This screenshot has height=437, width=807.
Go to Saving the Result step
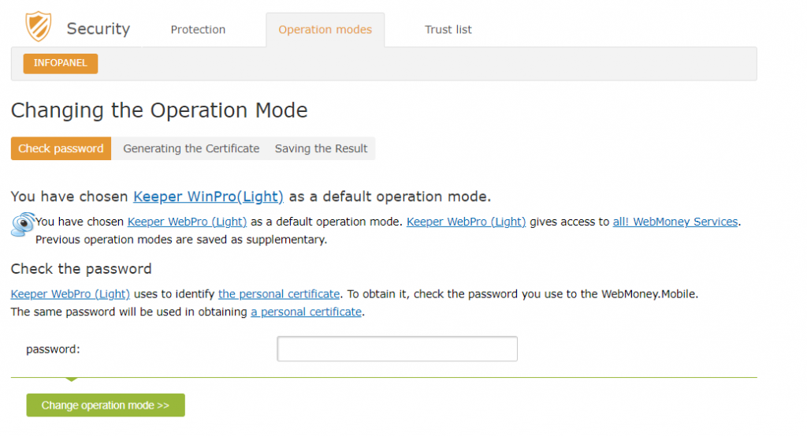[x=322, y=148]
